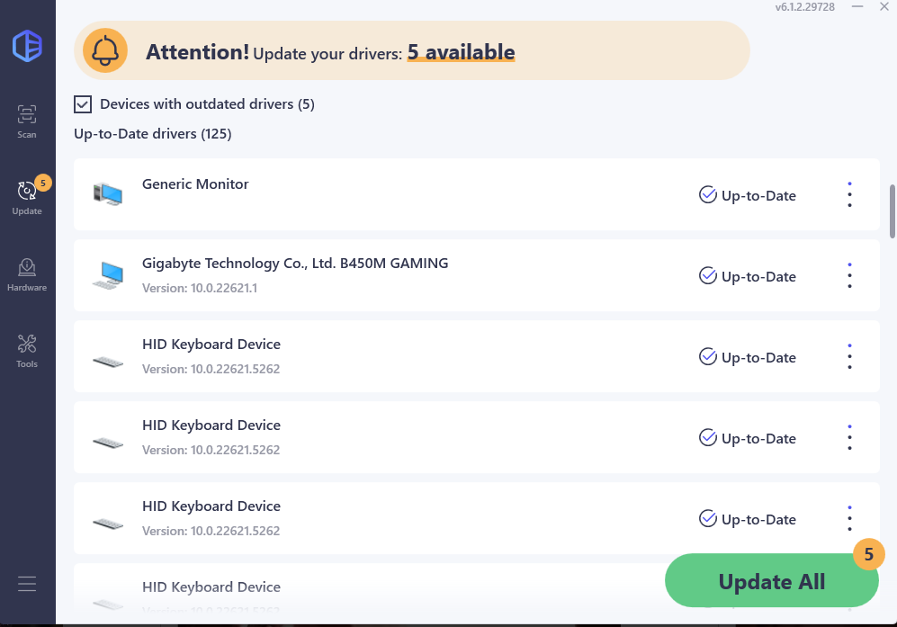Viewport: 897px width, 627px height.
Task: Open options menu for second HID Keyboard Device
Action: click(849, 438)
